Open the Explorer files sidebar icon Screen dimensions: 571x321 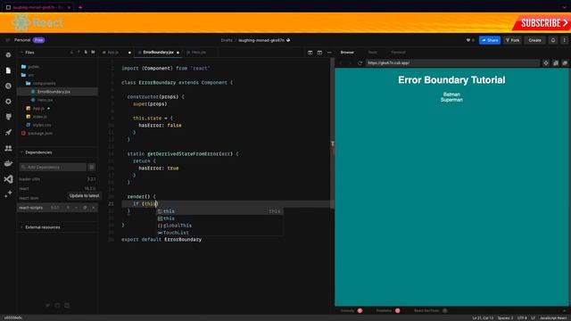[8, 70]
